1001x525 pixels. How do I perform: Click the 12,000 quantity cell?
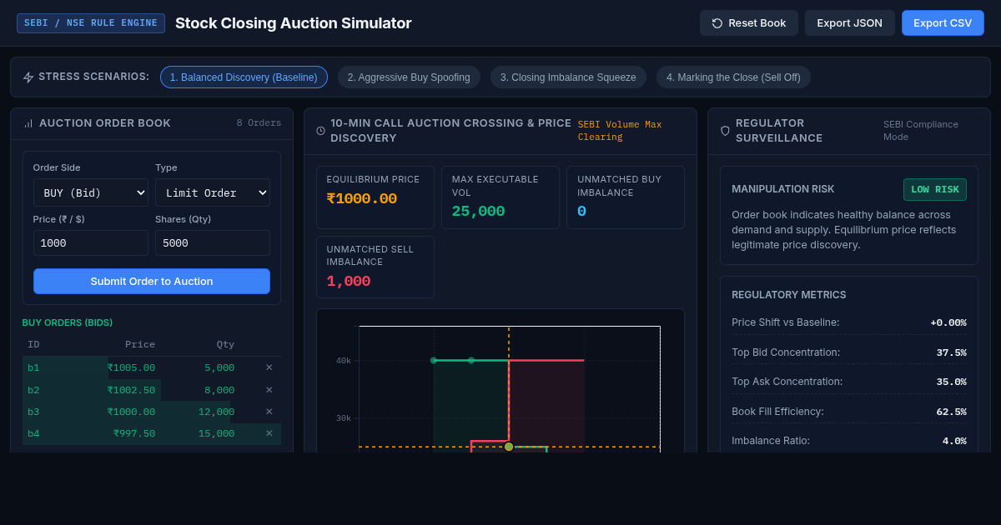(216, 412)
